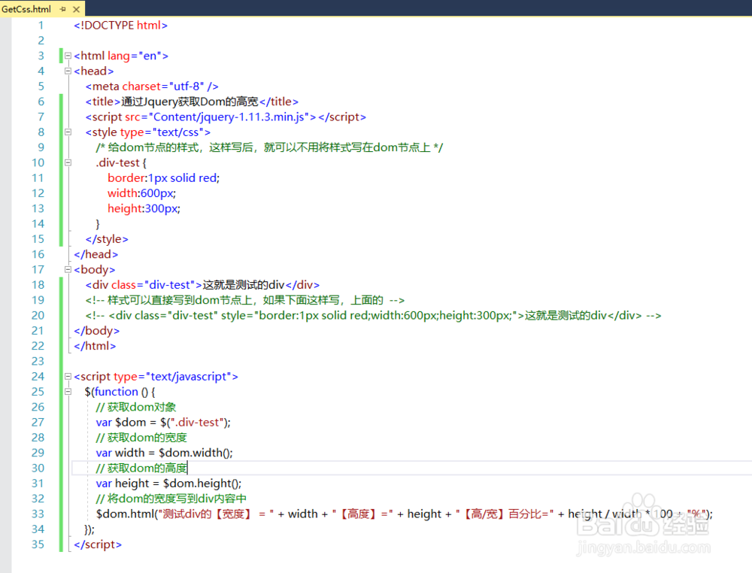Click the var $dom = $(".div-test"); line
752x573 pixels.
pyautogui.click(x=163, y=423)
